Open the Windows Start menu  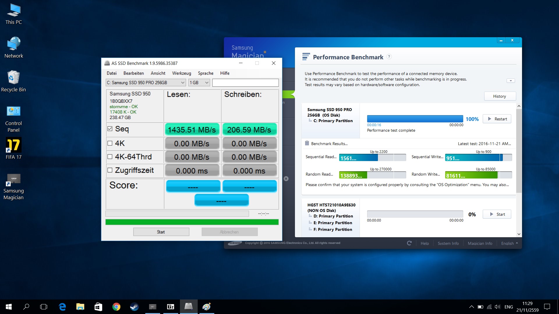click(9, 307)
